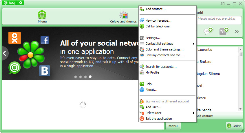245x133 pixels.
Task: Choose Add user... menu entry
Action: [167, 107]
